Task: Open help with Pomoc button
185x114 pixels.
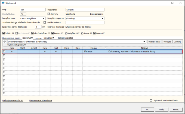Action: pyautogui.click(x=176, y=109)
